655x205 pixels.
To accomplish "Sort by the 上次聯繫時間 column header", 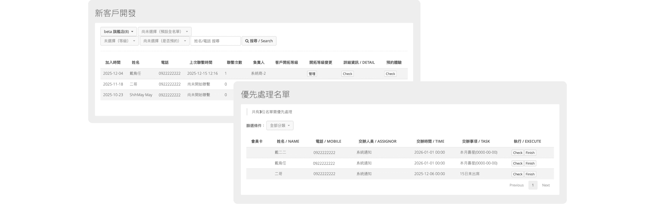I will [x=201, y=63].
